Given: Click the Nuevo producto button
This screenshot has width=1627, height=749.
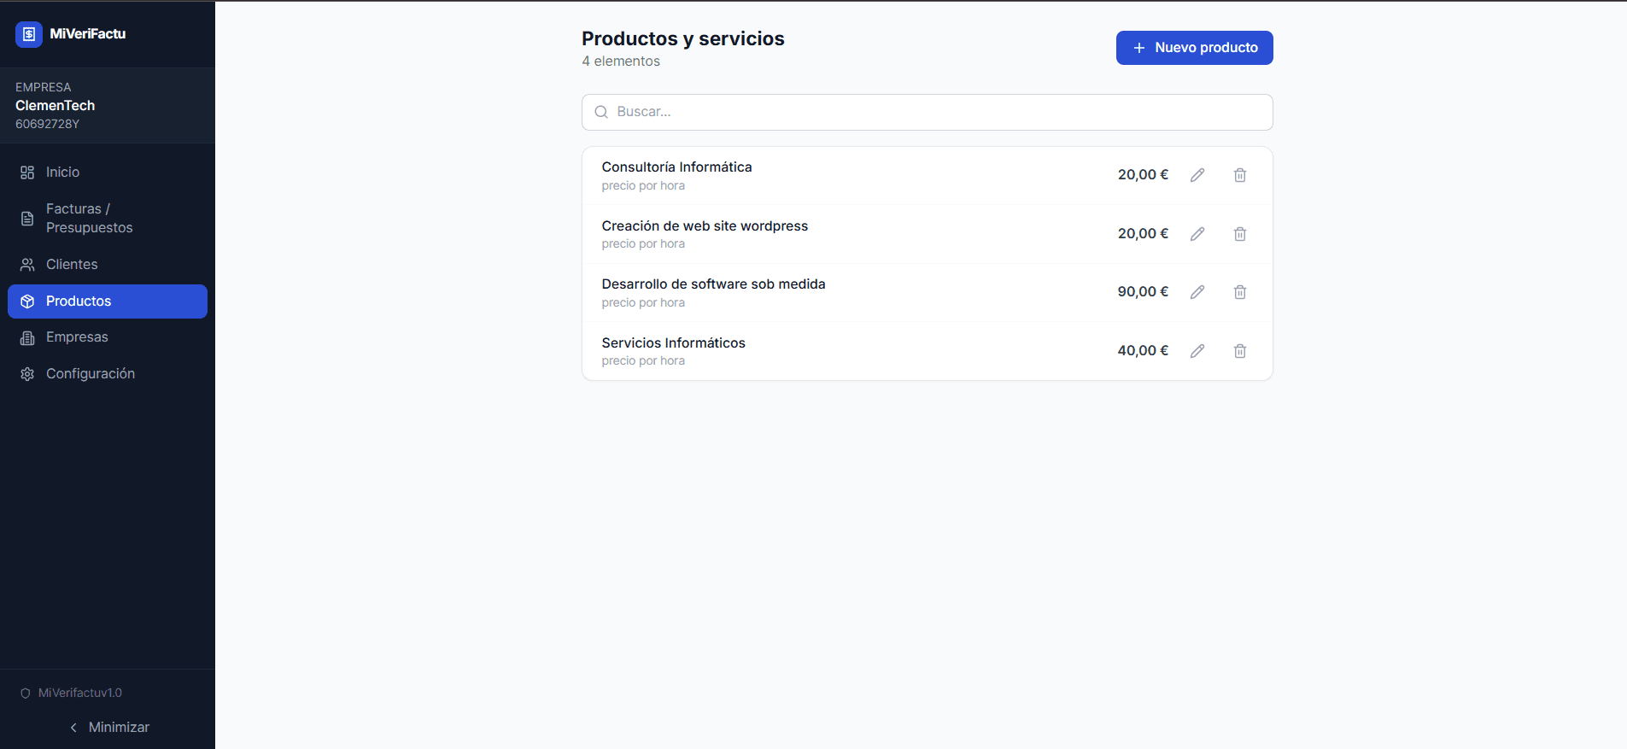Looking at the screenshot, I should coord(1194,48).
